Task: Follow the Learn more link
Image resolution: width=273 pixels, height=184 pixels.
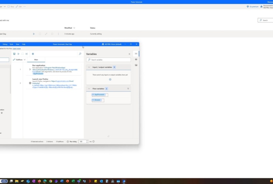Action: [x=17, y=49]
